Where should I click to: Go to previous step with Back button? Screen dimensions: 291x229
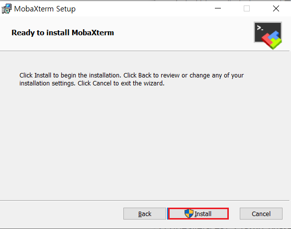[x=145, y=214]
